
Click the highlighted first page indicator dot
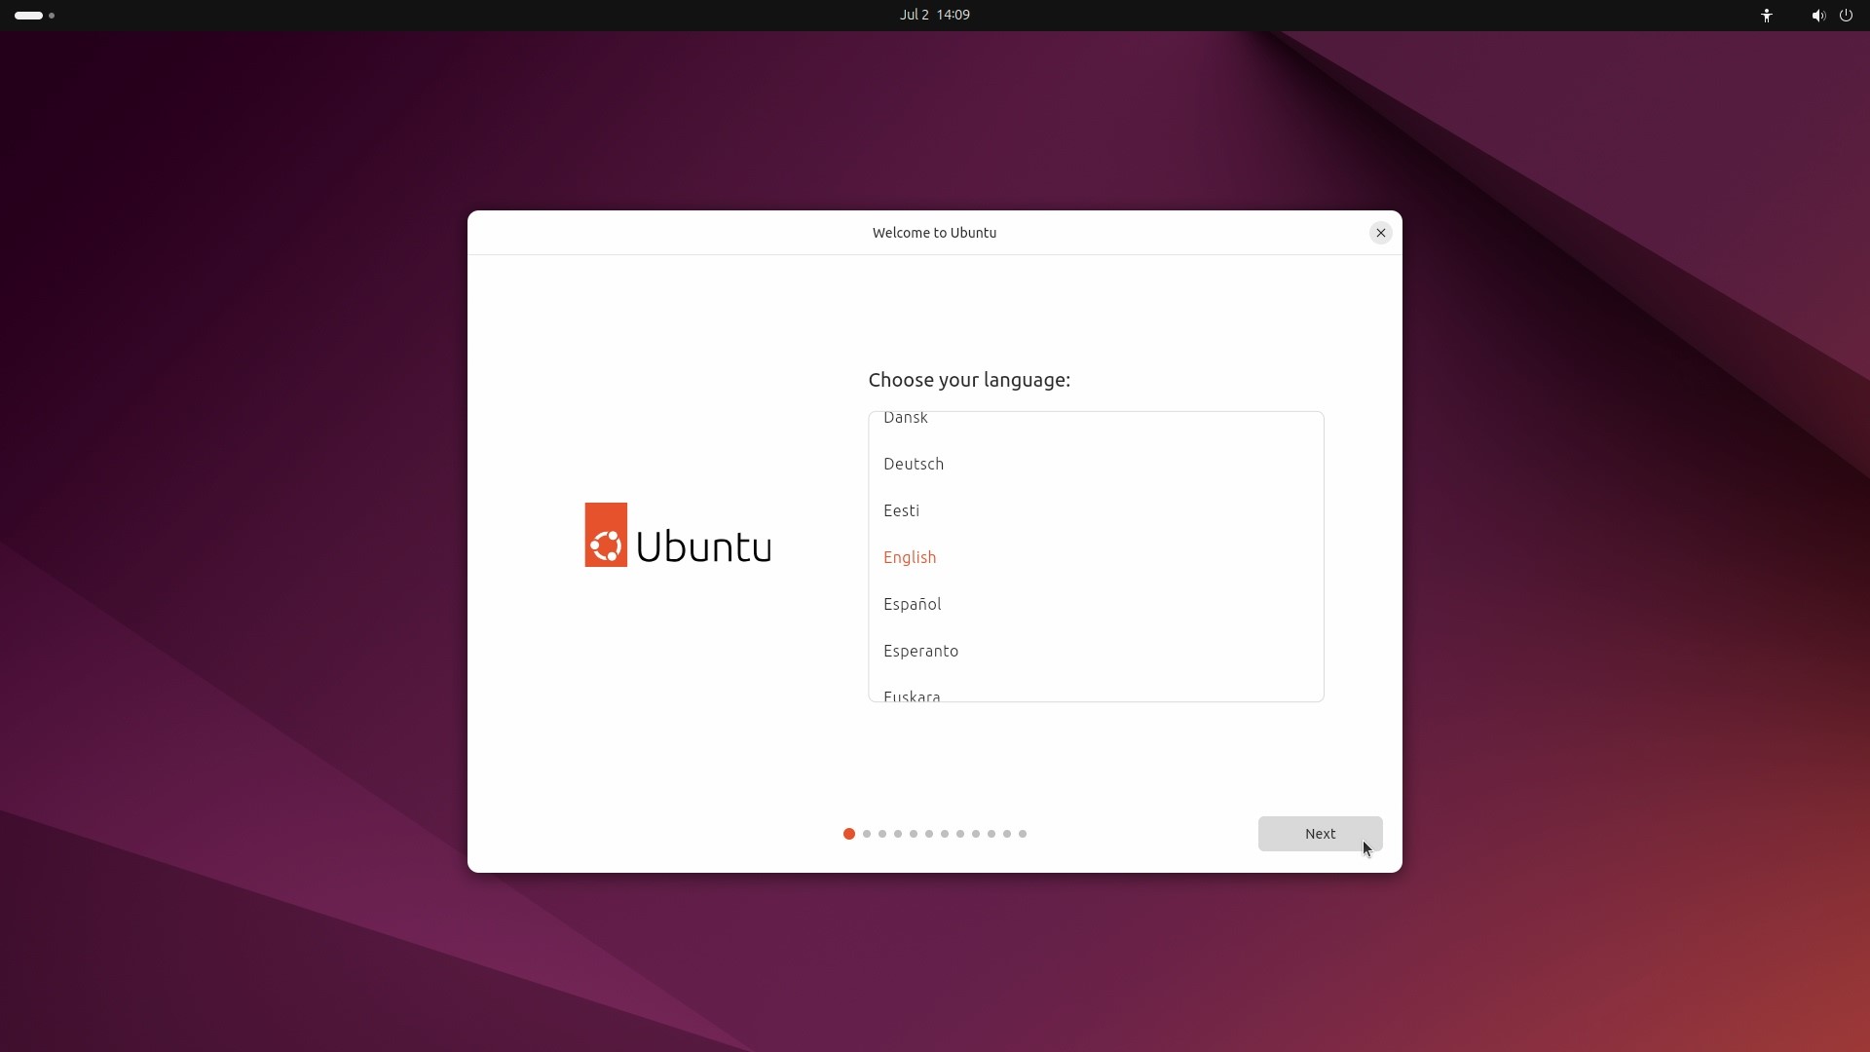848,834
